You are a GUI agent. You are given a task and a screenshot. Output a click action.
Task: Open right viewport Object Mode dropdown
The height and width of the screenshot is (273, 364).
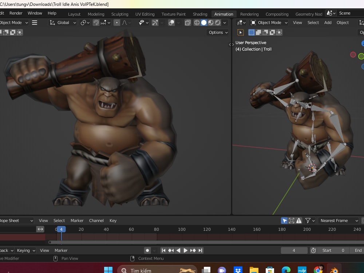click(269, 23)
